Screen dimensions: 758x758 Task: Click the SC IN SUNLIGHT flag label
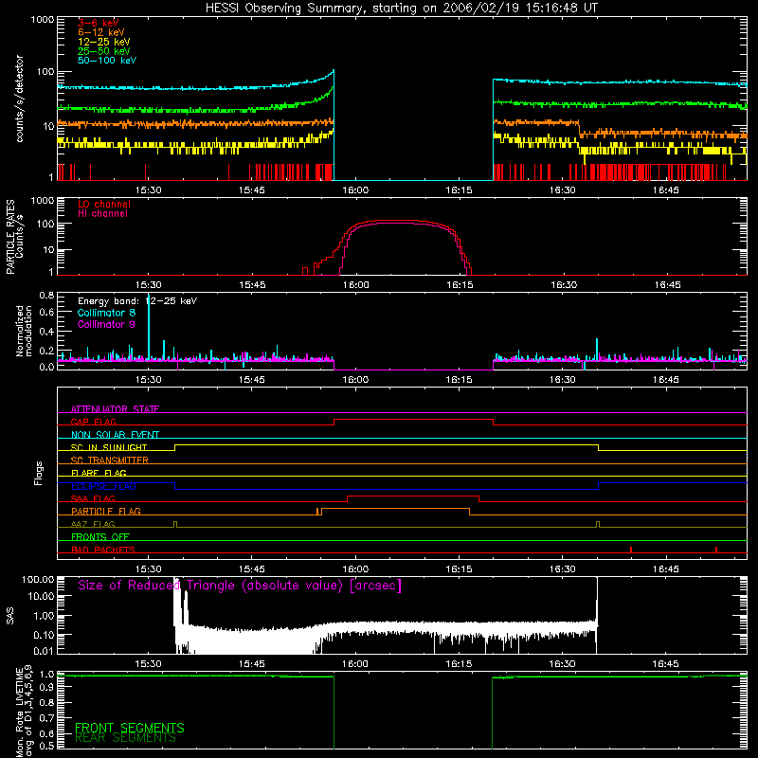pos(109,447)
